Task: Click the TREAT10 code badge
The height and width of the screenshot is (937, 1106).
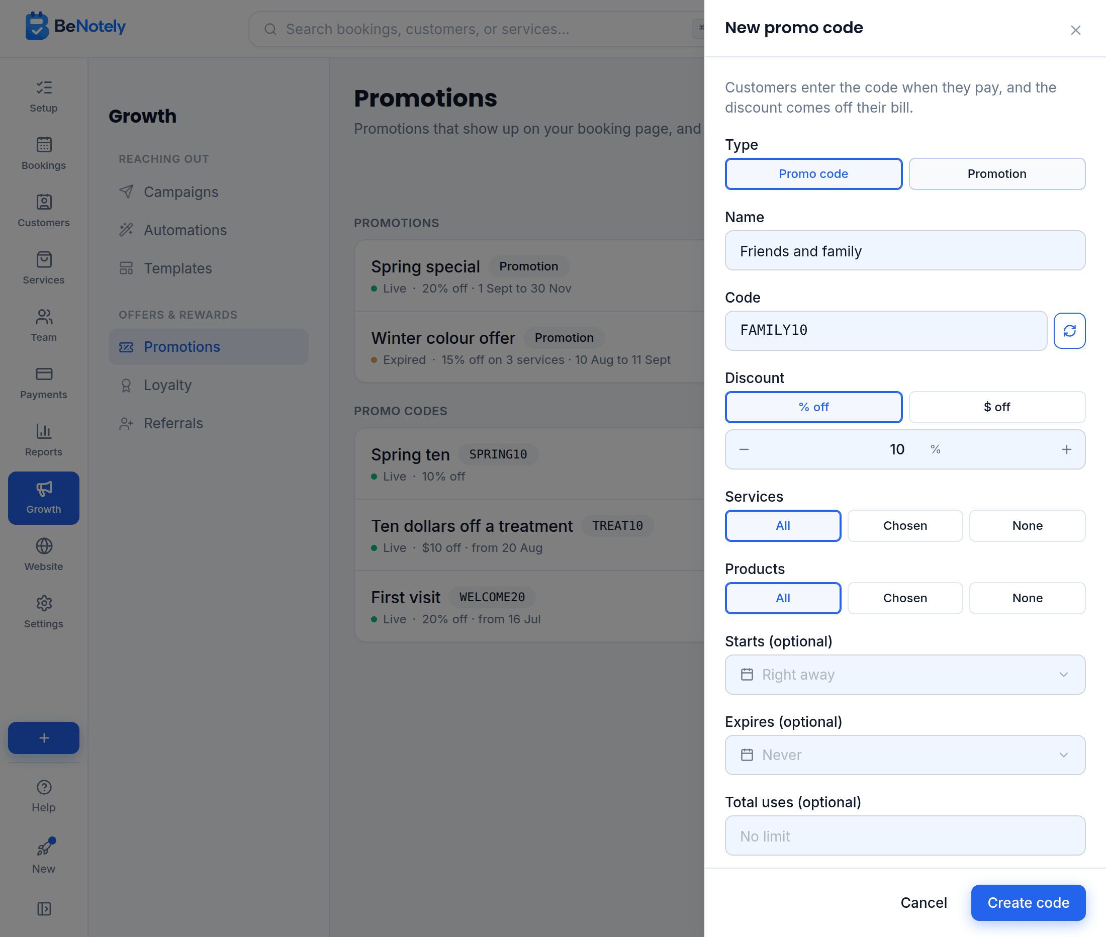Action: (x=617, y=526)
